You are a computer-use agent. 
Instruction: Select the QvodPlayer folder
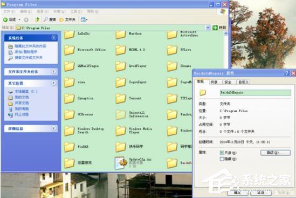pyautogui.click(x=131, y=66)
